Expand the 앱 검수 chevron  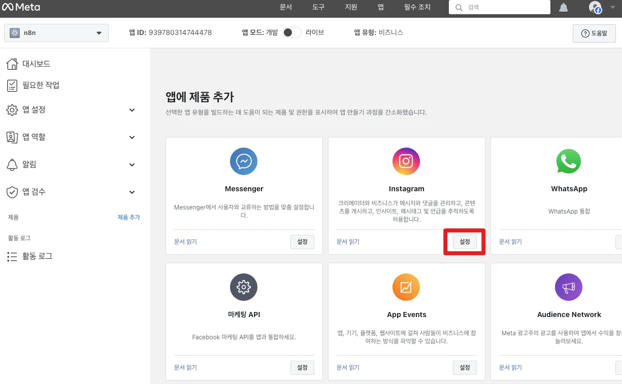pyautogui.click(x=132, y=192)
